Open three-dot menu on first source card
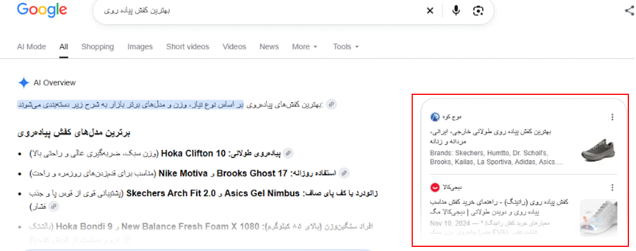Viewport: 636px width, 251px height. (612, 117)
